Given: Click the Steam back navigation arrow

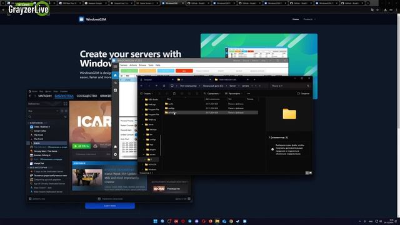Looking at the screenshot, I should [30, 96].
